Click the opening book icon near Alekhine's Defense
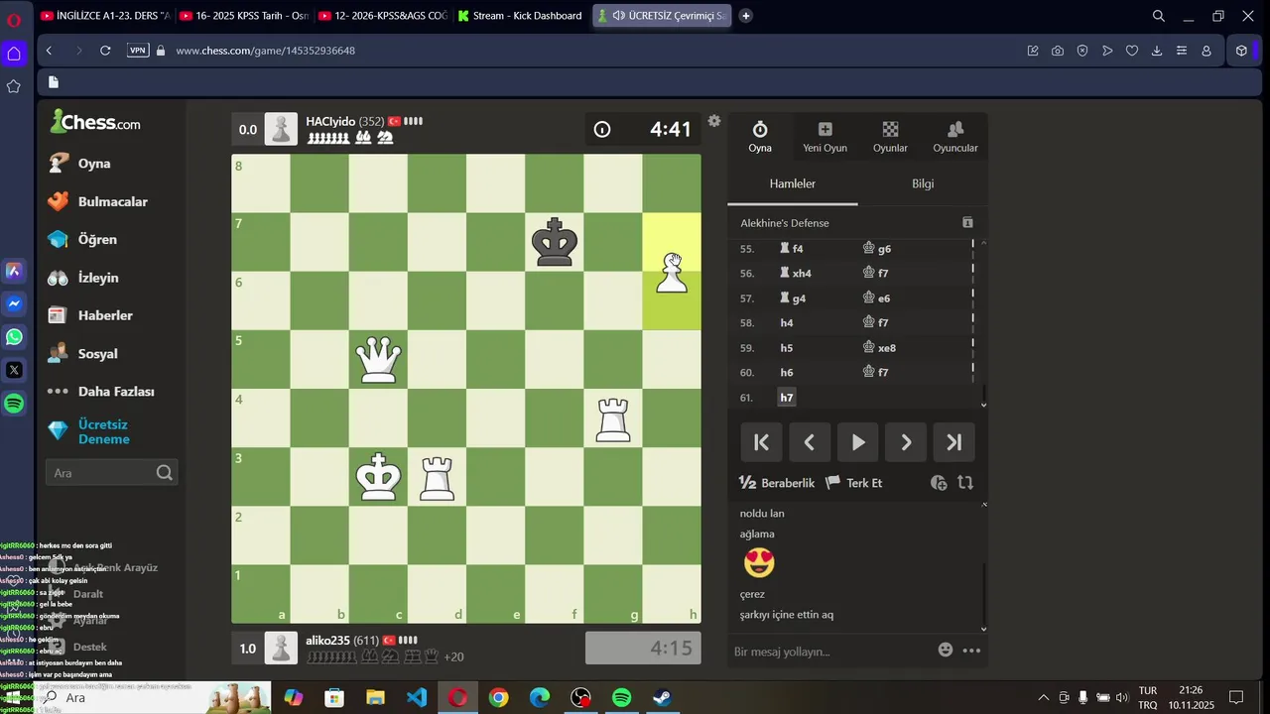 [967, 223]
